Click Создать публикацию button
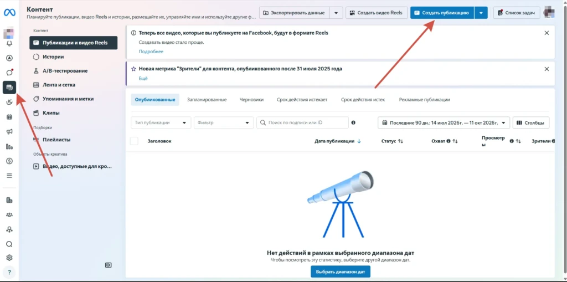The width and height of the screenshot is (567, 282). point(442,13)
